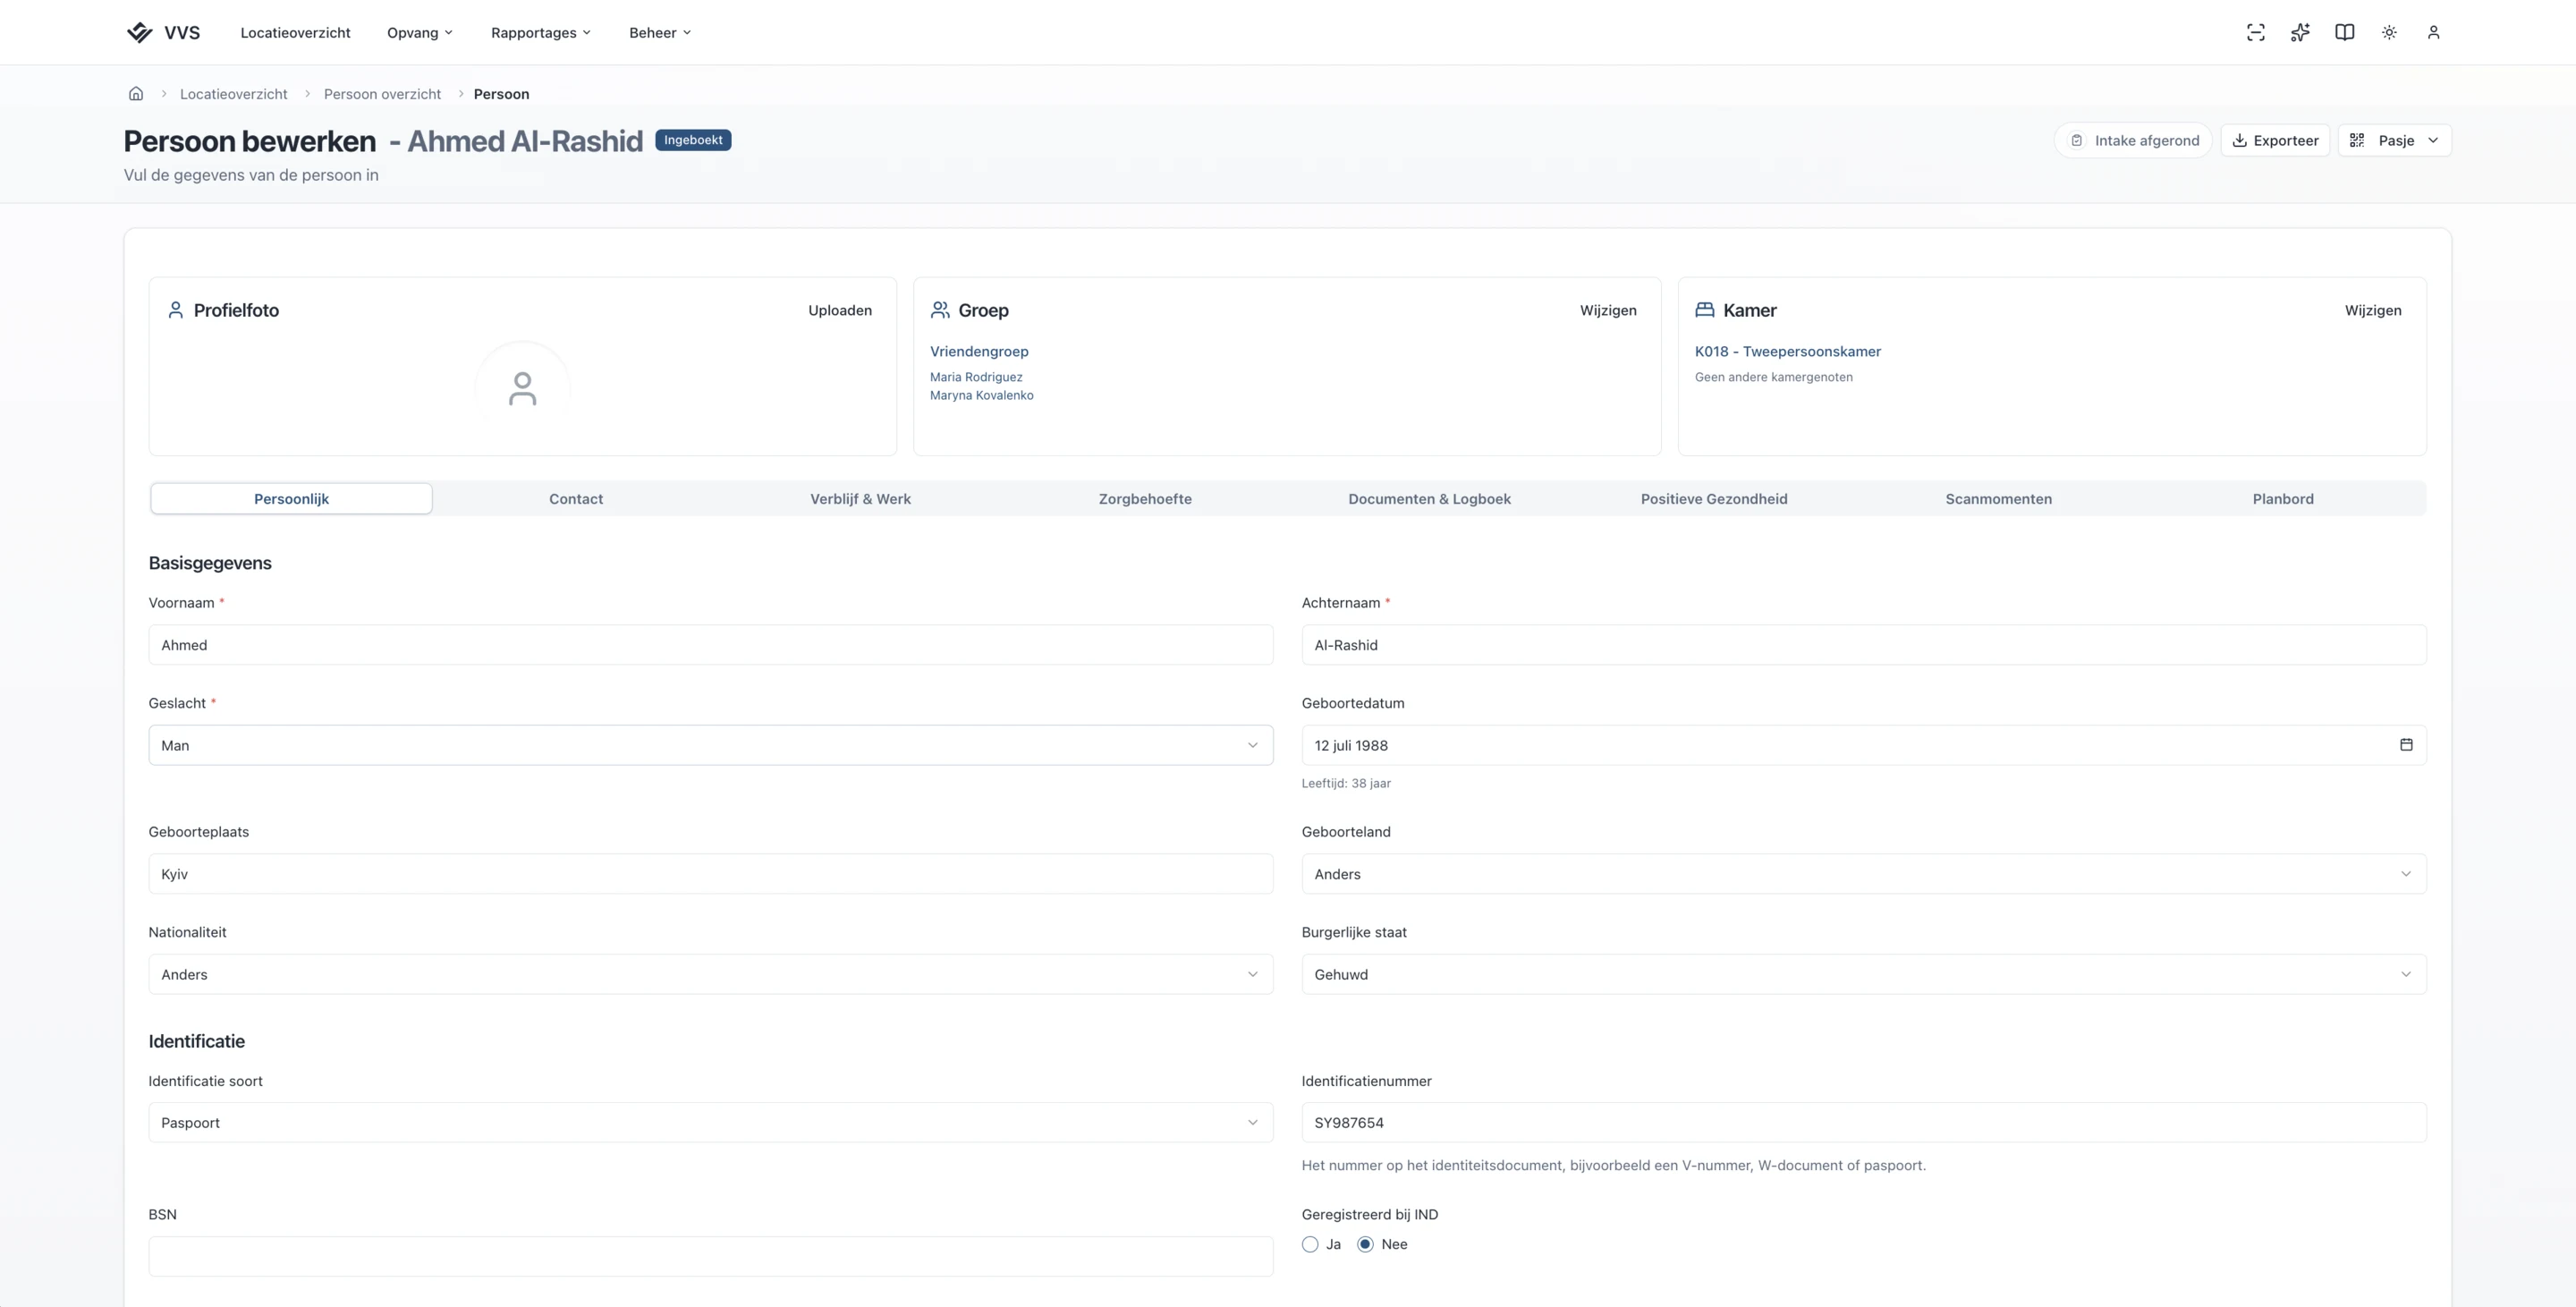Select Ja for Geregistreerd bij IND

click(1310, 1244)
